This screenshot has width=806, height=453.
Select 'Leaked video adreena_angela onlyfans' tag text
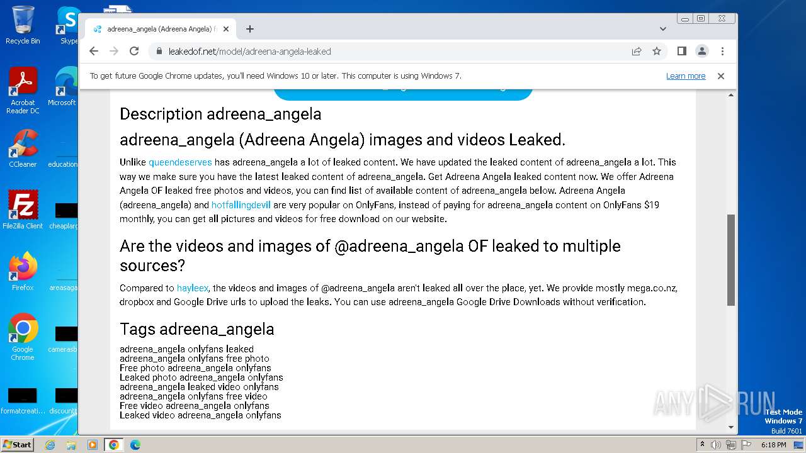[200, 415]
